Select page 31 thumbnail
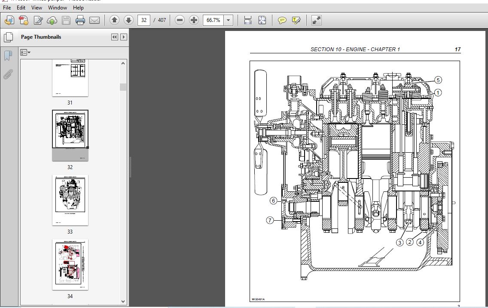 (70, 78)
